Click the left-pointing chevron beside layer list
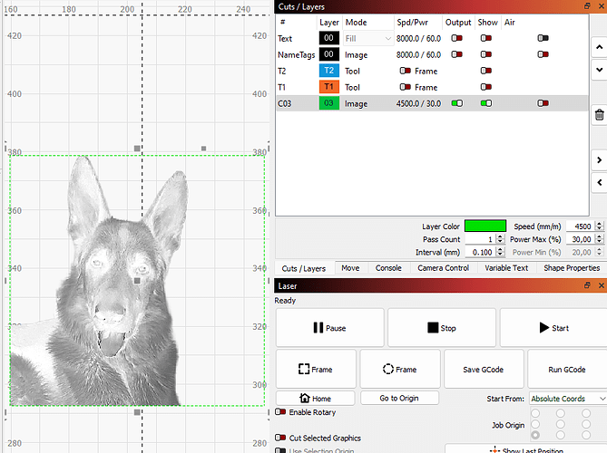Screen dimensions: 607x453 click(x=599, y=182)
